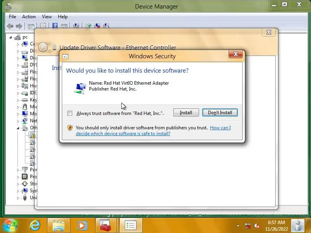Close the Windows Security dialog
Viewport: 311px width, 233px height.
[x=236, y=54]
